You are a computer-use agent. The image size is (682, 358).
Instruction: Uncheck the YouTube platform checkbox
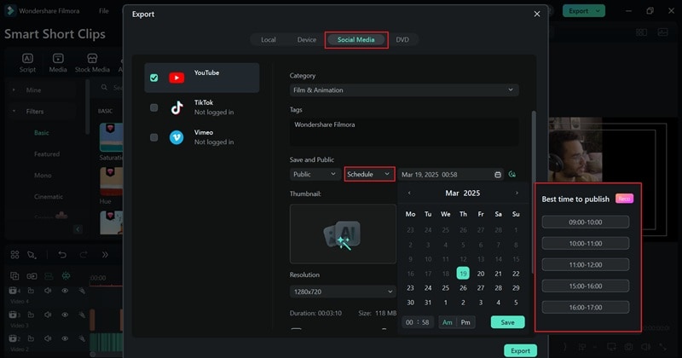click(154, 78)
